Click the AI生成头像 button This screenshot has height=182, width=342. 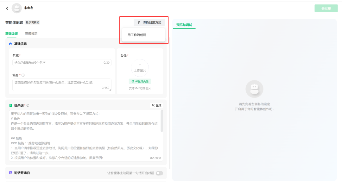pos(140,81)
